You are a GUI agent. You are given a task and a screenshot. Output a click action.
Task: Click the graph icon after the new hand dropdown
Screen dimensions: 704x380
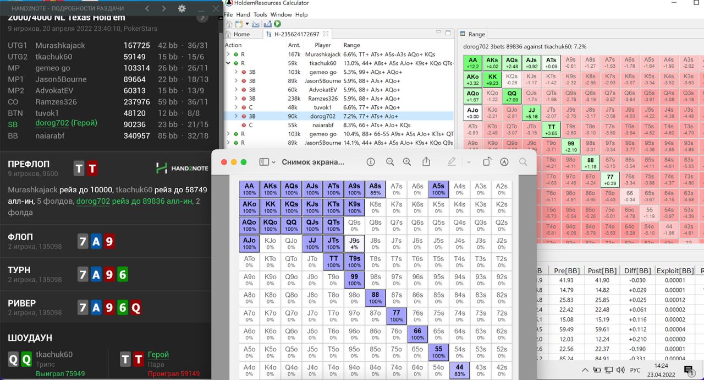click(x=255, y=24)
